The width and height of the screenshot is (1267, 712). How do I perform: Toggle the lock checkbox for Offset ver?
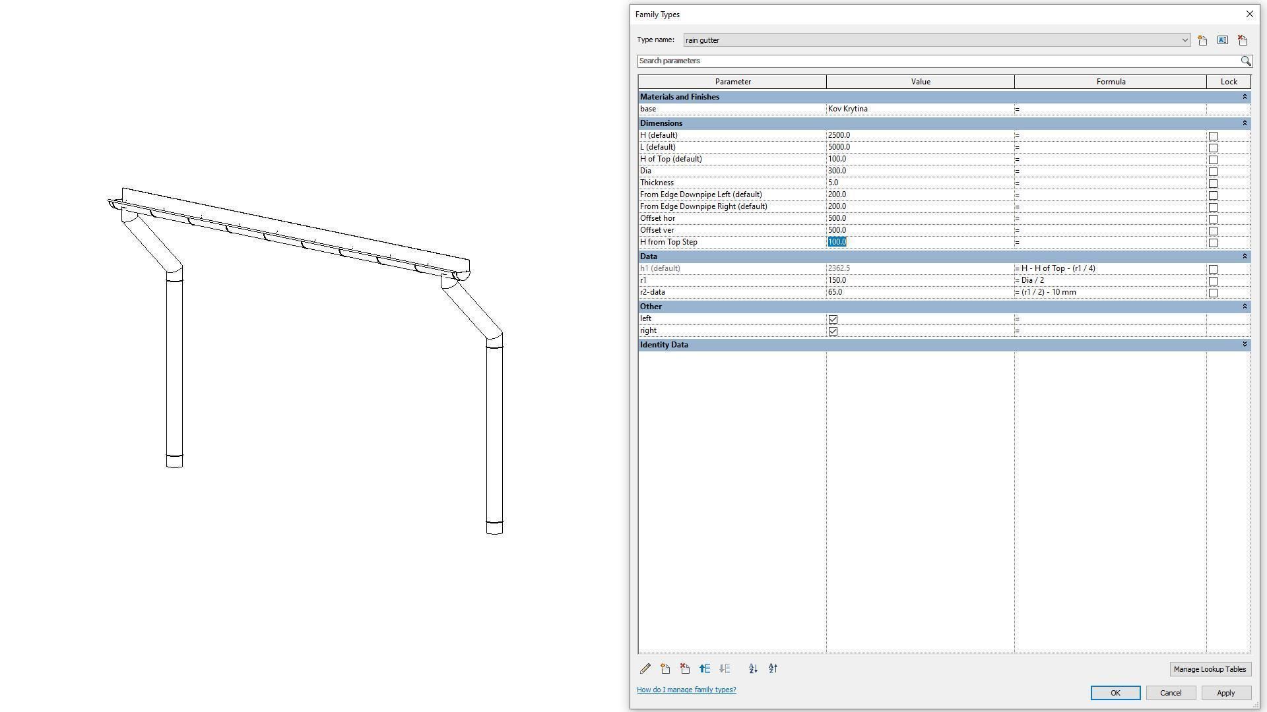tap(1213, 231)
